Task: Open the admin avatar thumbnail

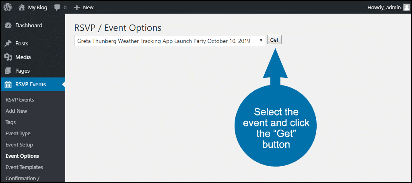Action: click(x=406, y=7)
